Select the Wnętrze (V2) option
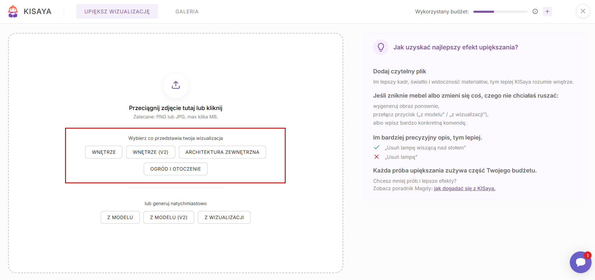Image resolution: width=595 pixels, height=280 pixels. [151, 152]
